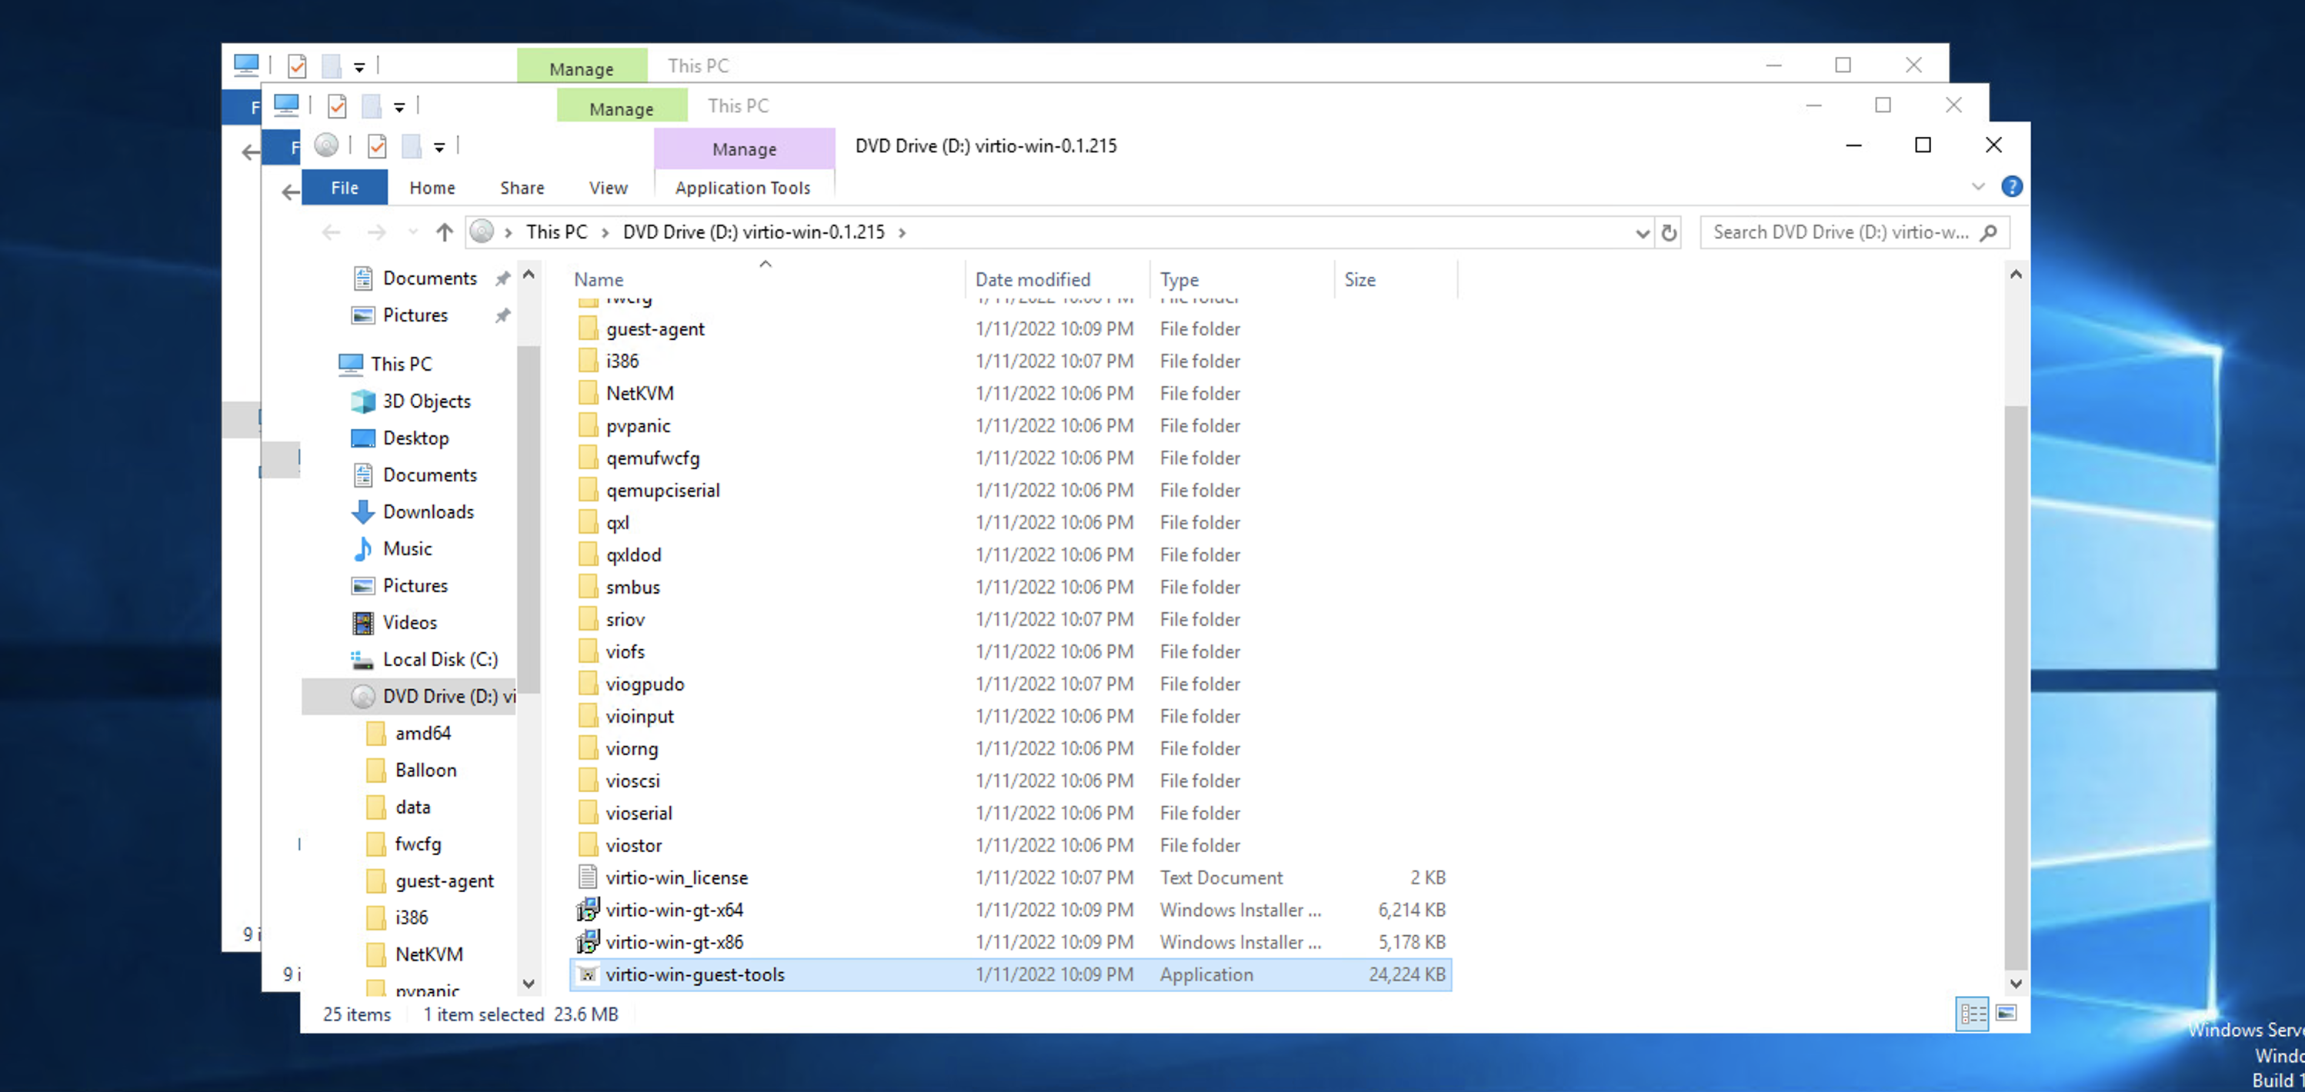The height and width of the screenshot is (1092, 2305).
Task: Click This PC in the breadcrumb path
Action: pyautogui.click(x=555, y=232)
